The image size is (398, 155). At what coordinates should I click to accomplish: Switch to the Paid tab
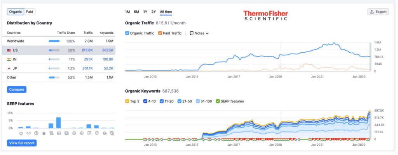pyautogui.click(x=30, y=12)
